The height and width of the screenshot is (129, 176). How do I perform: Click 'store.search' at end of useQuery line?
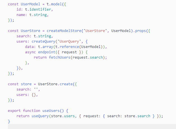pyautogui.click(x=137, y=116)
